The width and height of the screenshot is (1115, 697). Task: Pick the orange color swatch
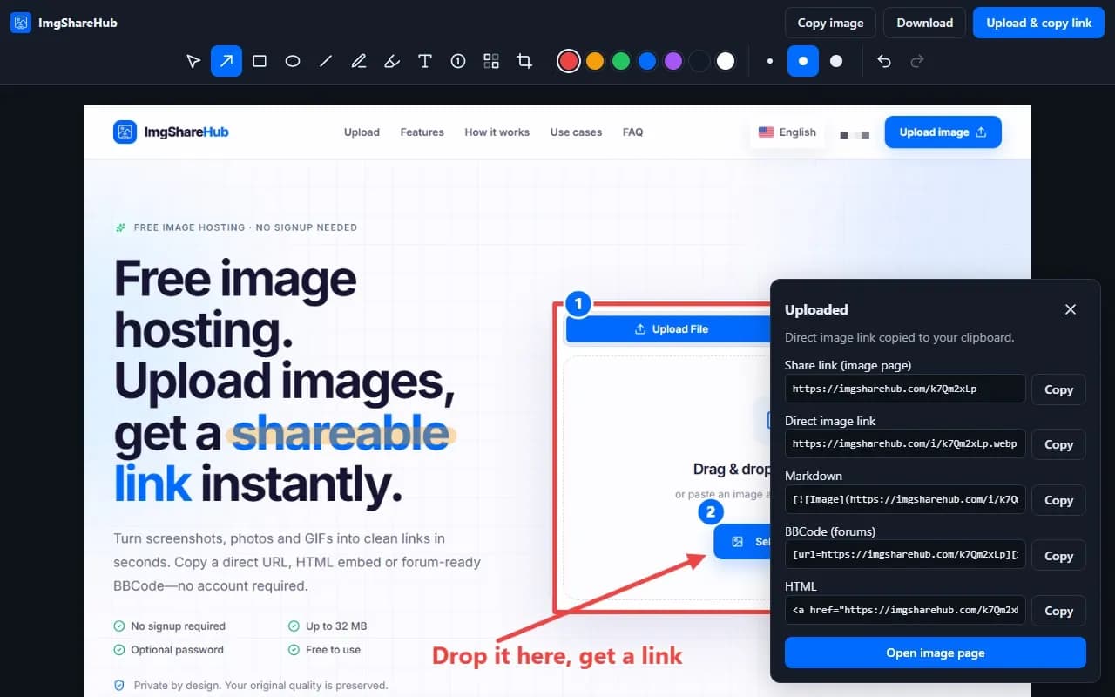coord(595,61)
